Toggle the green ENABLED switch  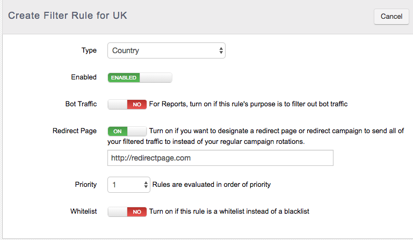pos(140,78)
